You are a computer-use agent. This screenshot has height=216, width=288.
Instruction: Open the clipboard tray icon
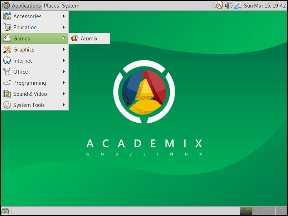[219, 5]
